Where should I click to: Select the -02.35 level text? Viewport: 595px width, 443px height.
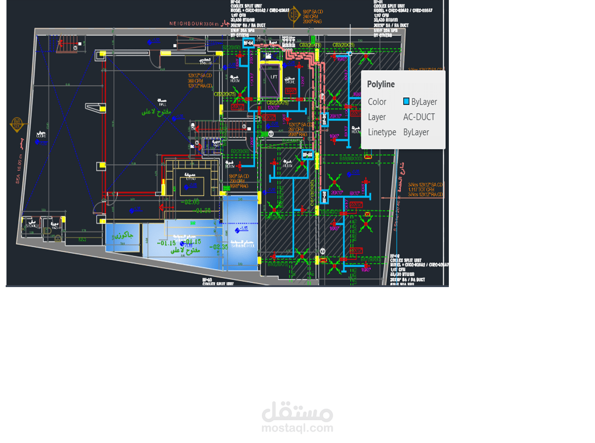(x=218, y=247)
